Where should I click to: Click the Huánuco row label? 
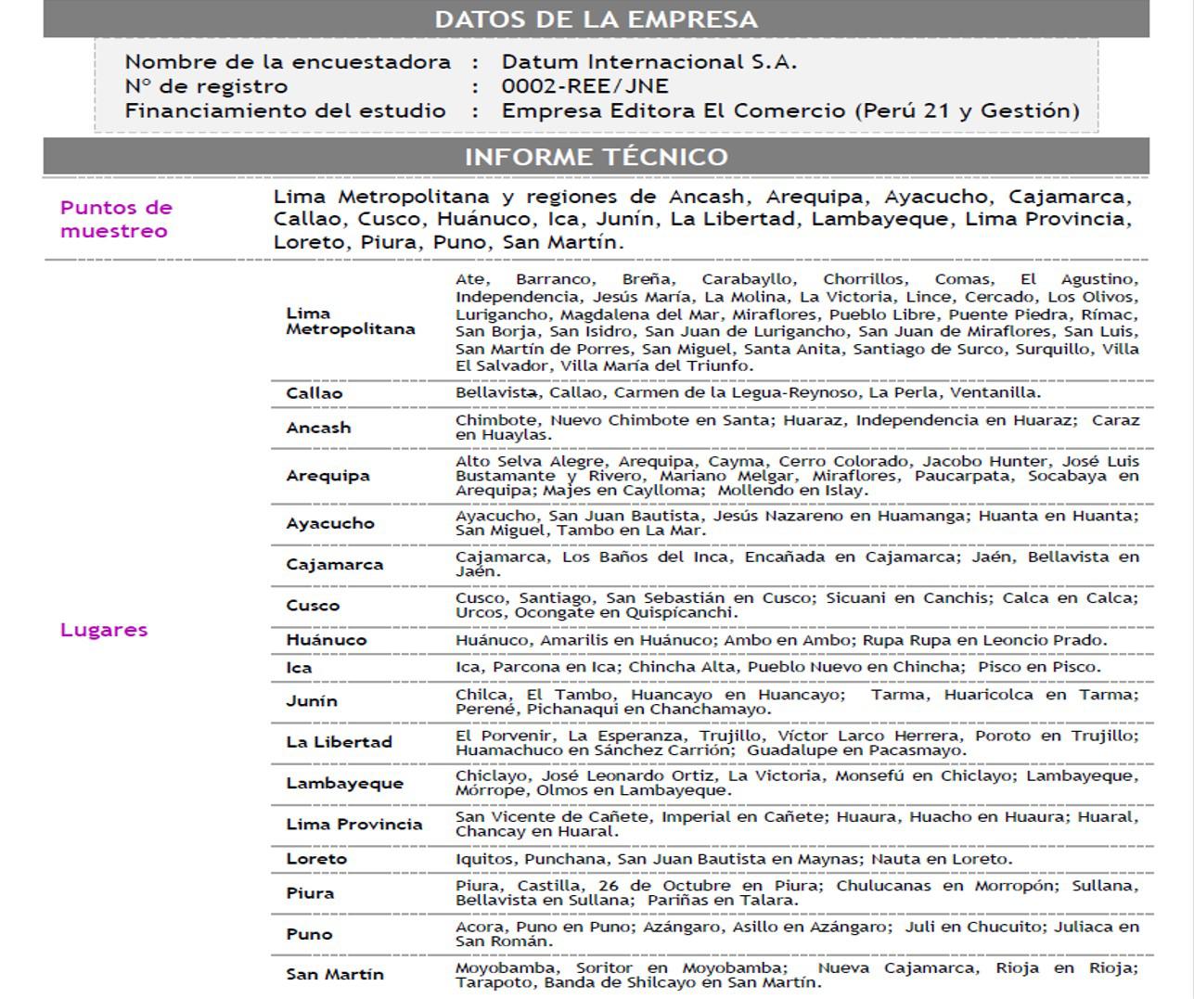coord(326,640)
